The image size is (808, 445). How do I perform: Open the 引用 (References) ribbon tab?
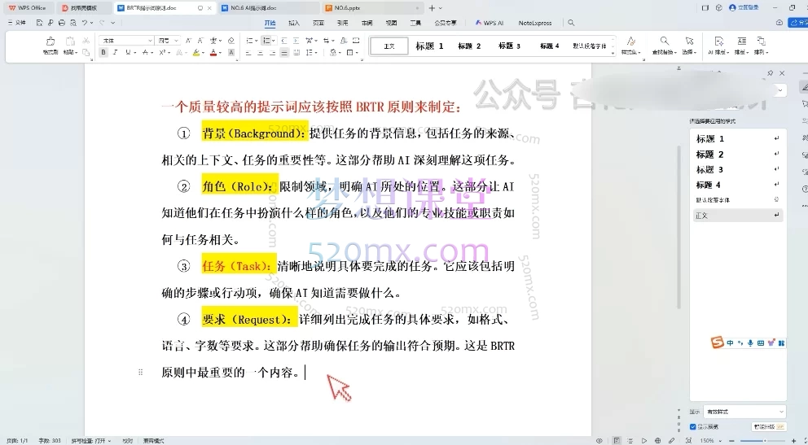coord(343,23)
